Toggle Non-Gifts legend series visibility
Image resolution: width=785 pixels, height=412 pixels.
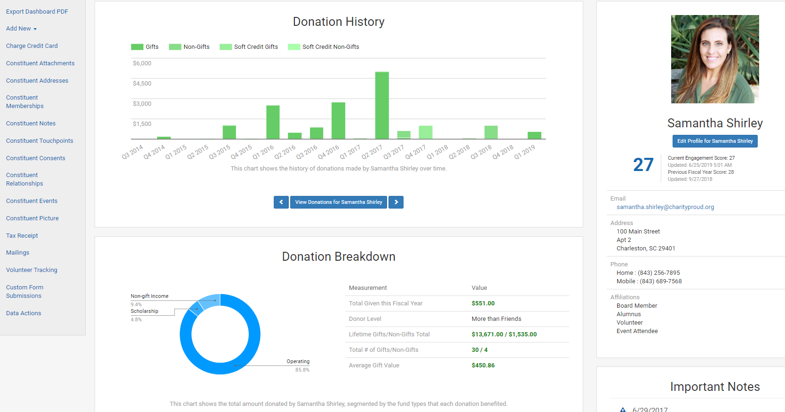pos(189,47)
